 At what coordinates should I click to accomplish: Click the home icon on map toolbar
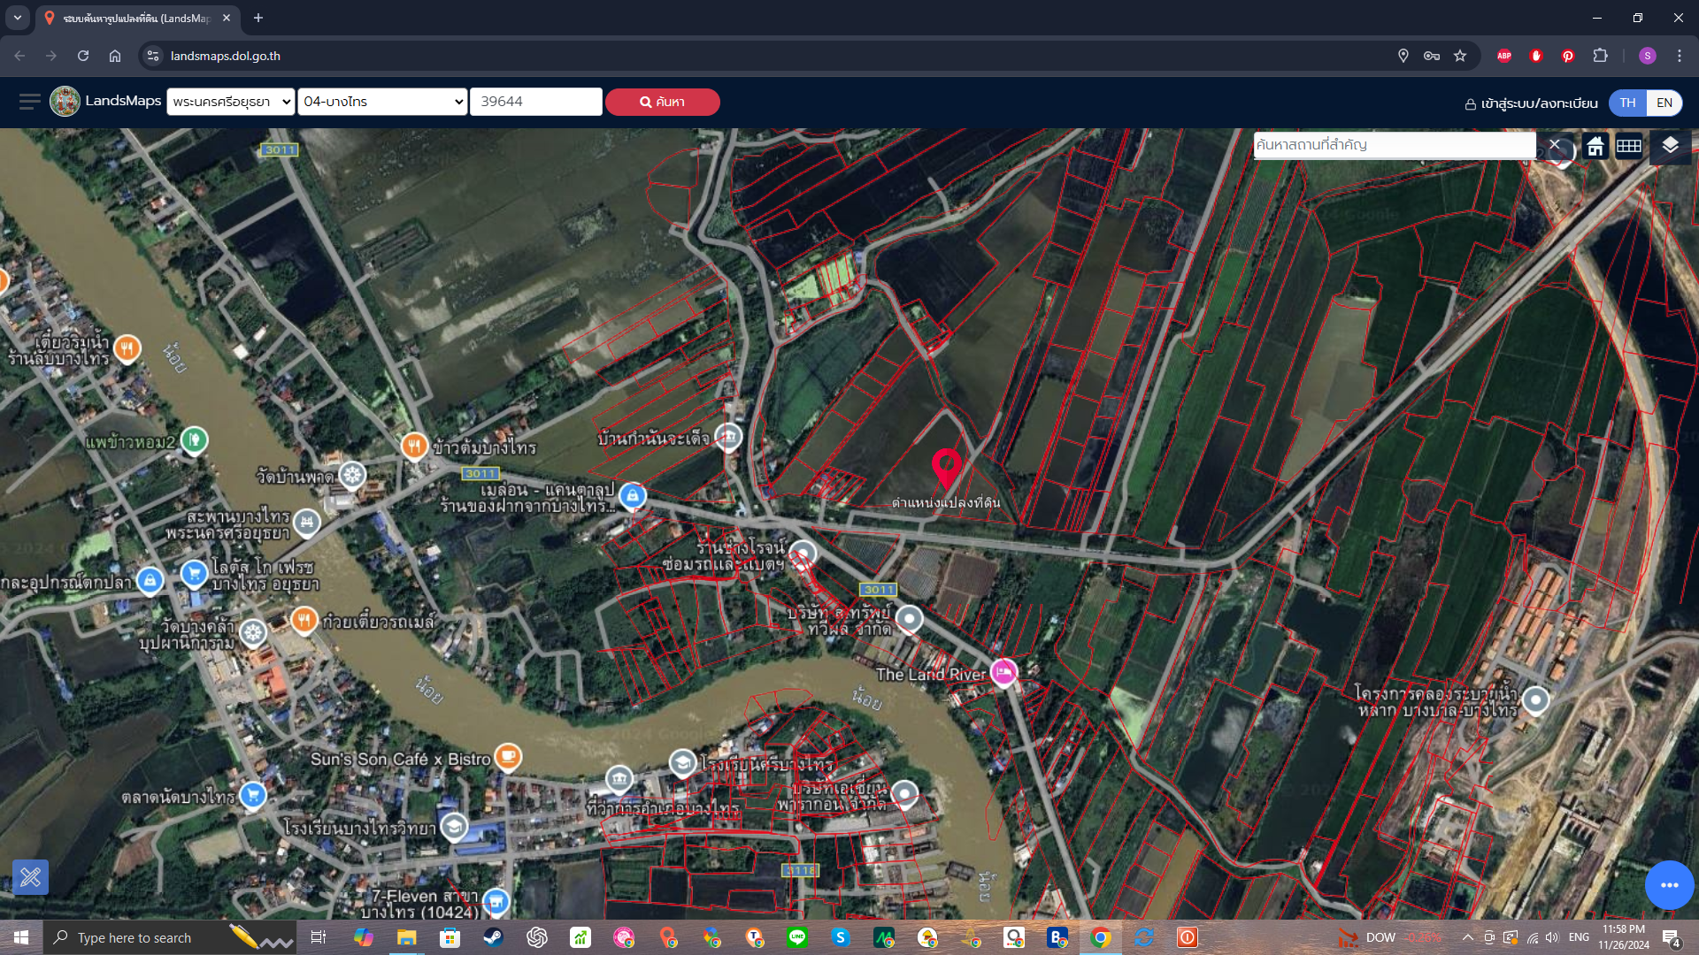[1595, 146]
